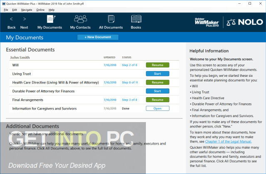Open the Navigate menu
Viewport: 266px width, 174px height.
[27, 10]
